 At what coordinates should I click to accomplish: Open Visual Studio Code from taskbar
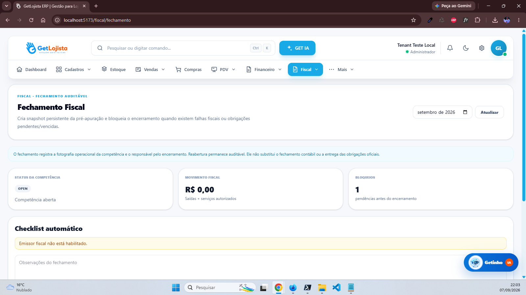[337, 287]
